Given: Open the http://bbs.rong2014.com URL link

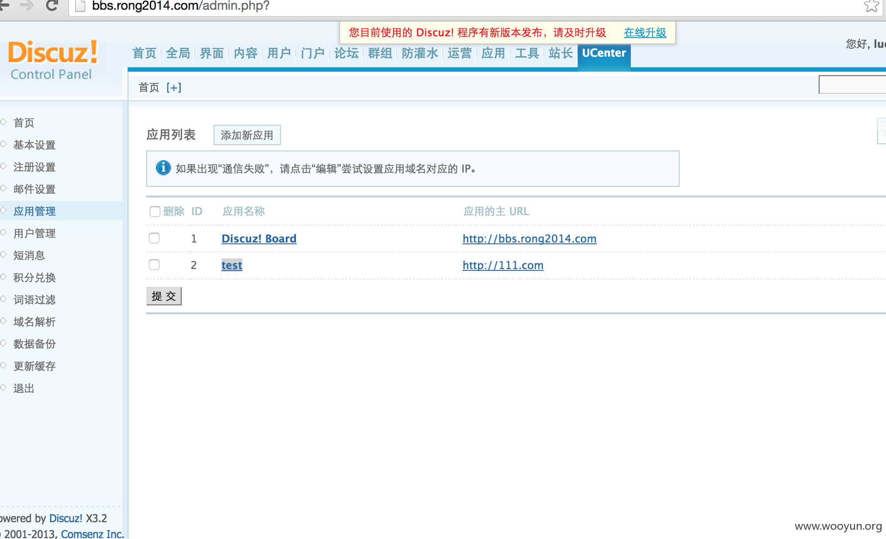Looking at the screenshot, I should pyautogui.click(x=529, y=239).
